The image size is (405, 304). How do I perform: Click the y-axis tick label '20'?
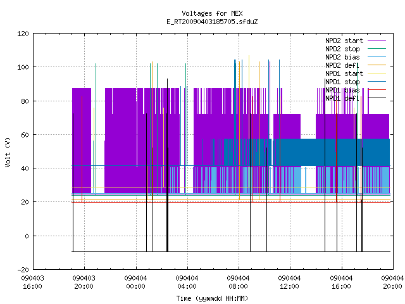click(25, 203)
